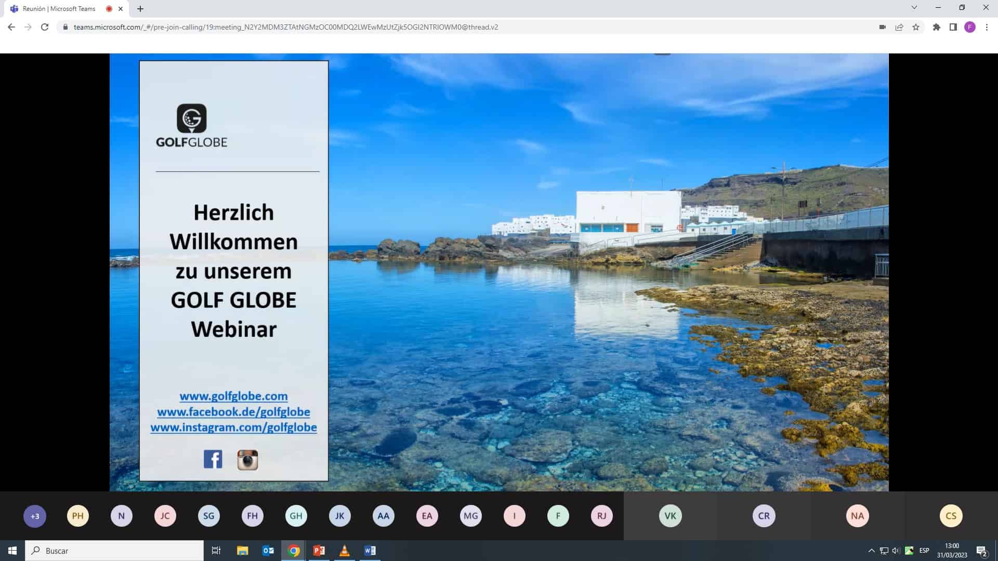Open the Chrome three-dot menu

[x=986, y=27]
